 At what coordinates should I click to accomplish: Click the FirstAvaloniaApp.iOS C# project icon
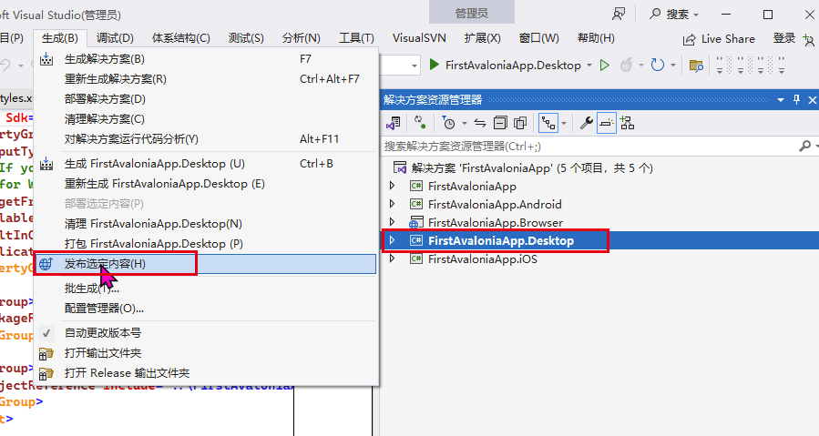coord(416,259)
